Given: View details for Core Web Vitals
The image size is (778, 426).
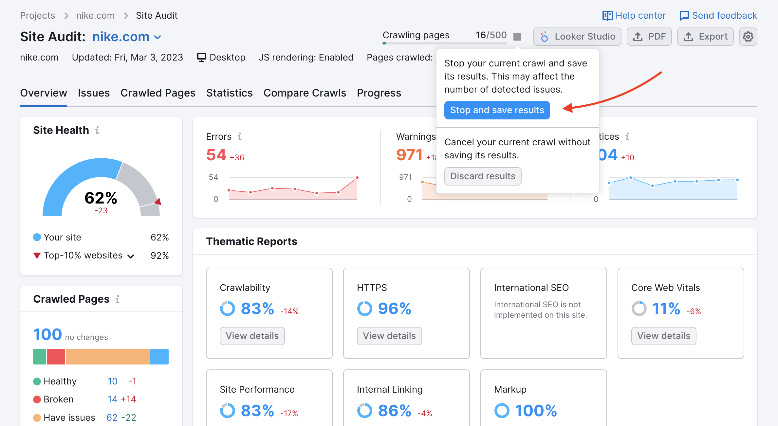Looking at the screenshot, I should 663,336.
